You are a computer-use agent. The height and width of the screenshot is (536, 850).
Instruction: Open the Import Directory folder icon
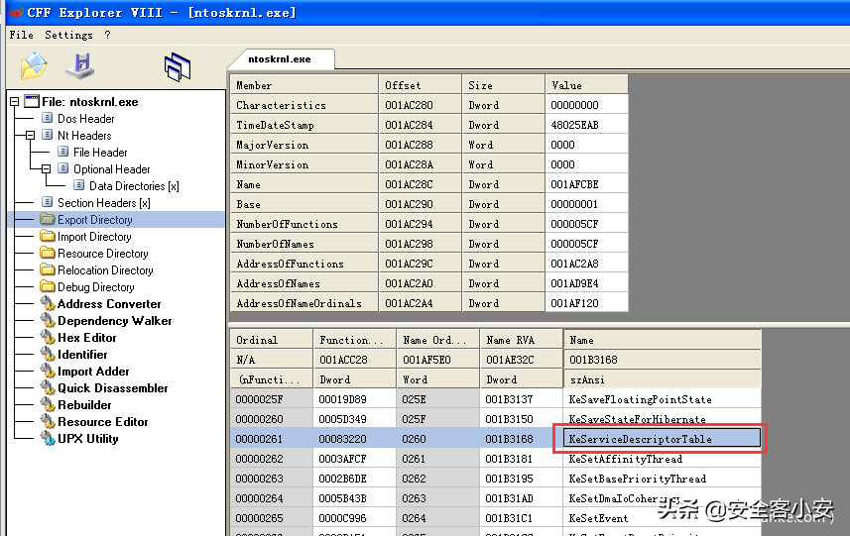tap(48, 236)
